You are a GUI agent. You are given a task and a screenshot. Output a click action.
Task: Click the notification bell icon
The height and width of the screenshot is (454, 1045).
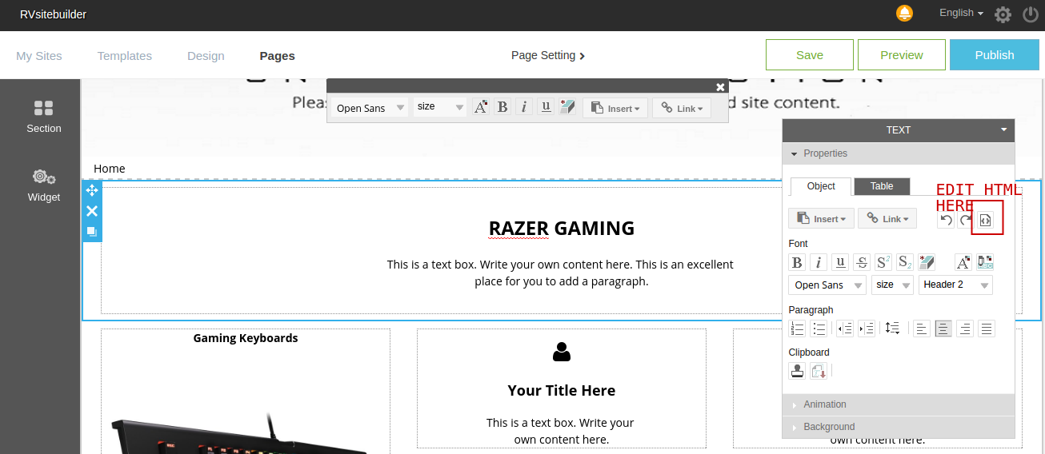click(904, 14)
